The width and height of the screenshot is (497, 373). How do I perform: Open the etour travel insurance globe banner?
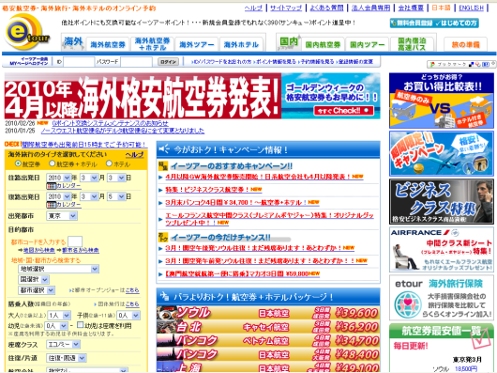pyautogui.click(x=442, y=298)
